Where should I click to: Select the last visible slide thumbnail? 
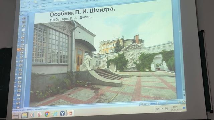(18, 107)
